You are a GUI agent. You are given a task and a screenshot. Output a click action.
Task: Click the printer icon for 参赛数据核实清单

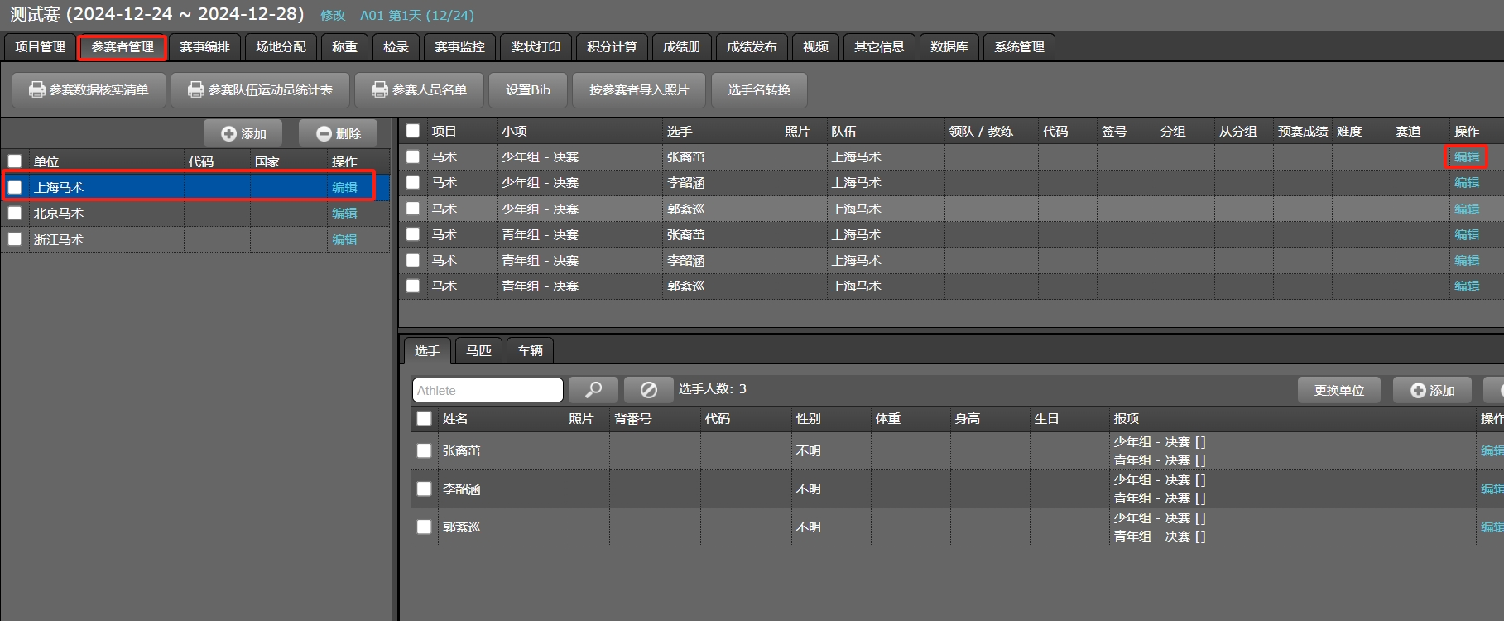pos(37,89)
